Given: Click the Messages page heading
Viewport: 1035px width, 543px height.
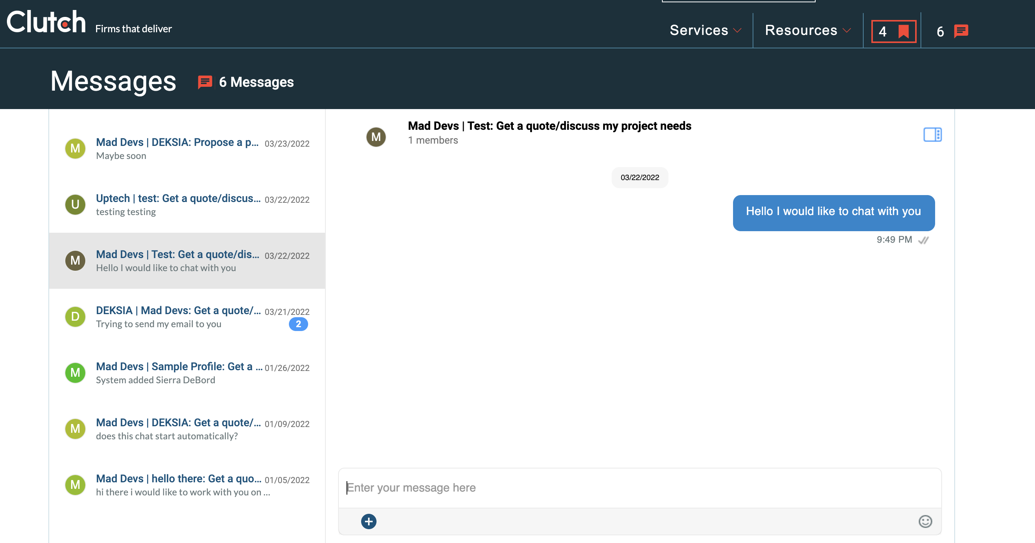Looking at the screenshot, I should click(x=113, y=81).
